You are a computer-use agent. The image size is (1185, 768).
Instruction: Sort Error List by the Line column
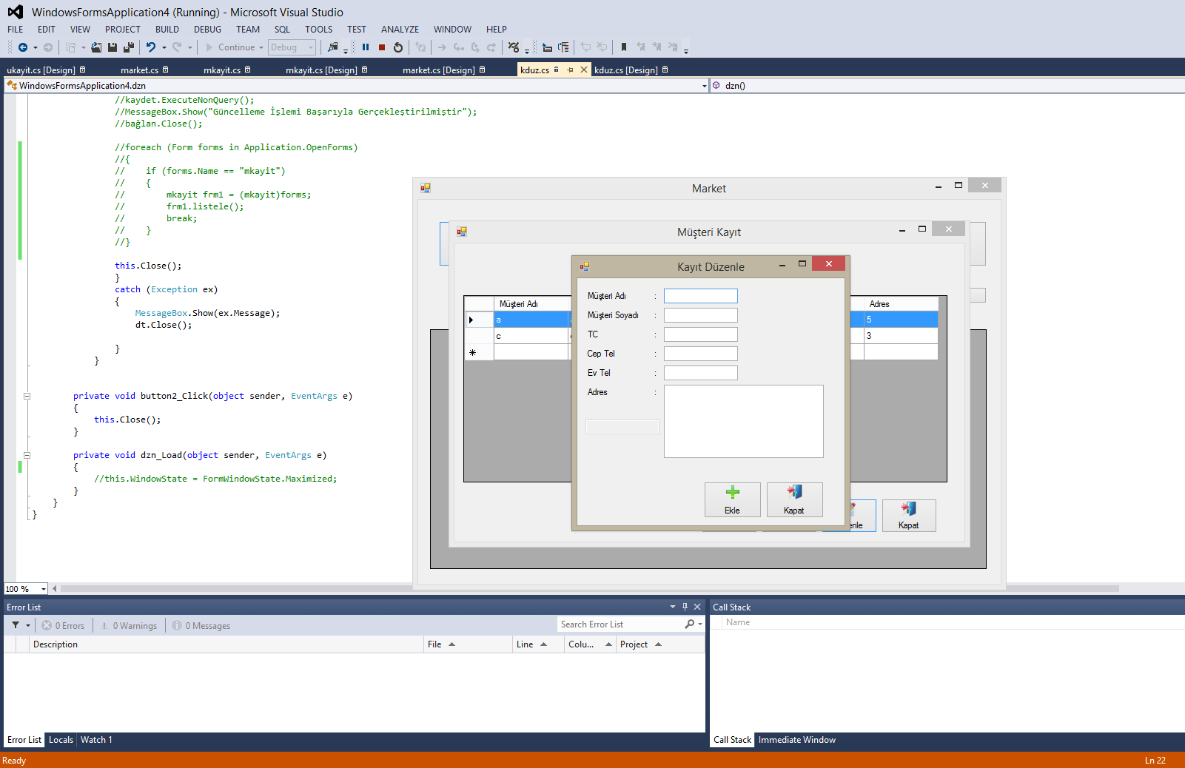point(538,644)
